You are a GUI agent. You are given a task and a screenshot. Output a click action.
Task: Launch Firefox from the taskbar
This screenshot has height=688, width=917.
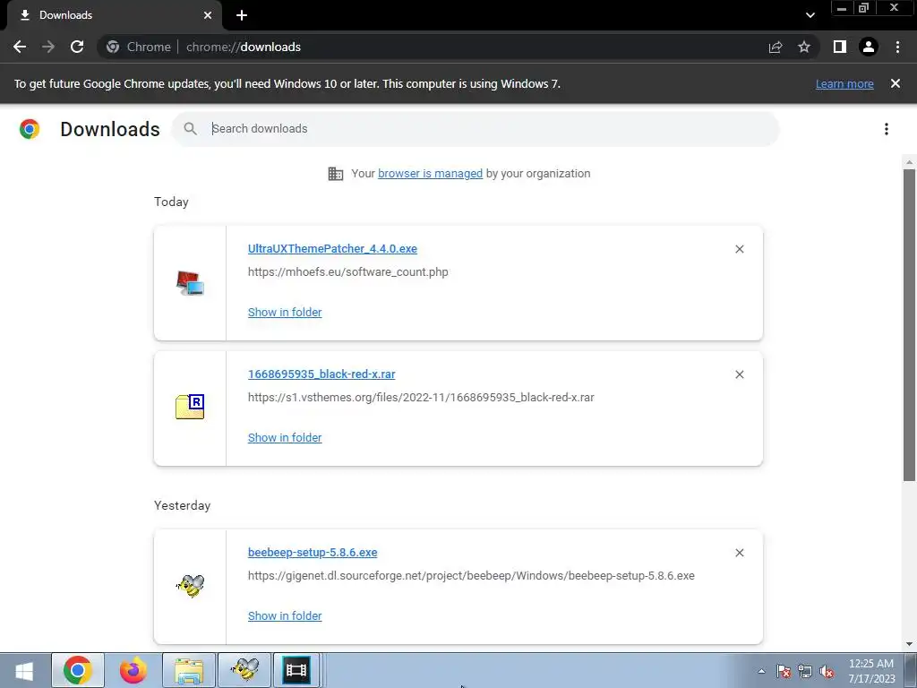pos(133,670)
